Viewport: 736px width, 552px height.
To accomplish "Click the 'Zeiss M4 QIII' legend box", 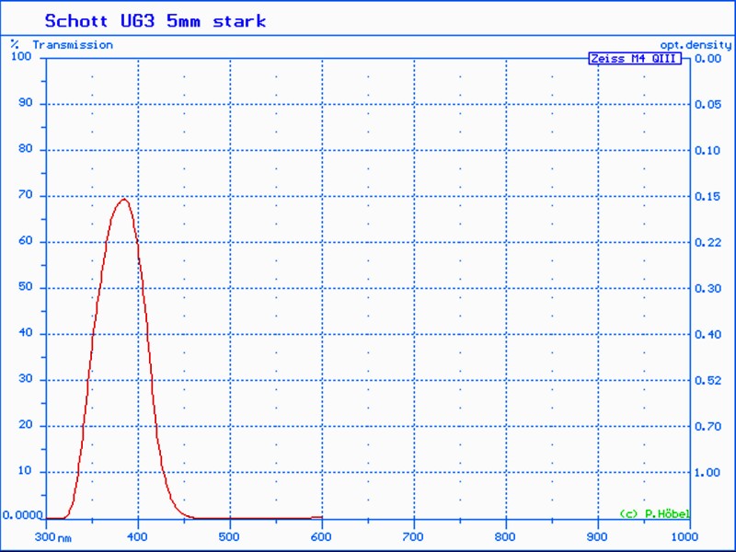I will coord(635,59).
